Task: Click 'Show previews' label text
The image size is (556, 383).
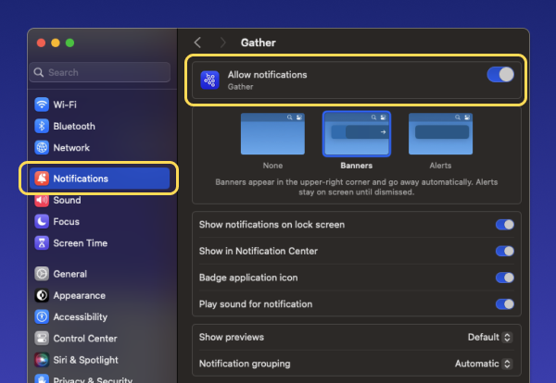Action: coord(232,337)
